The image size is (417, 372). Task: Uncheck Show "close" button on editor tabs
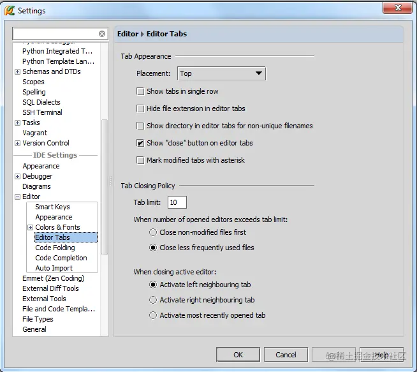pyautogui.click(x=140, y=143)
